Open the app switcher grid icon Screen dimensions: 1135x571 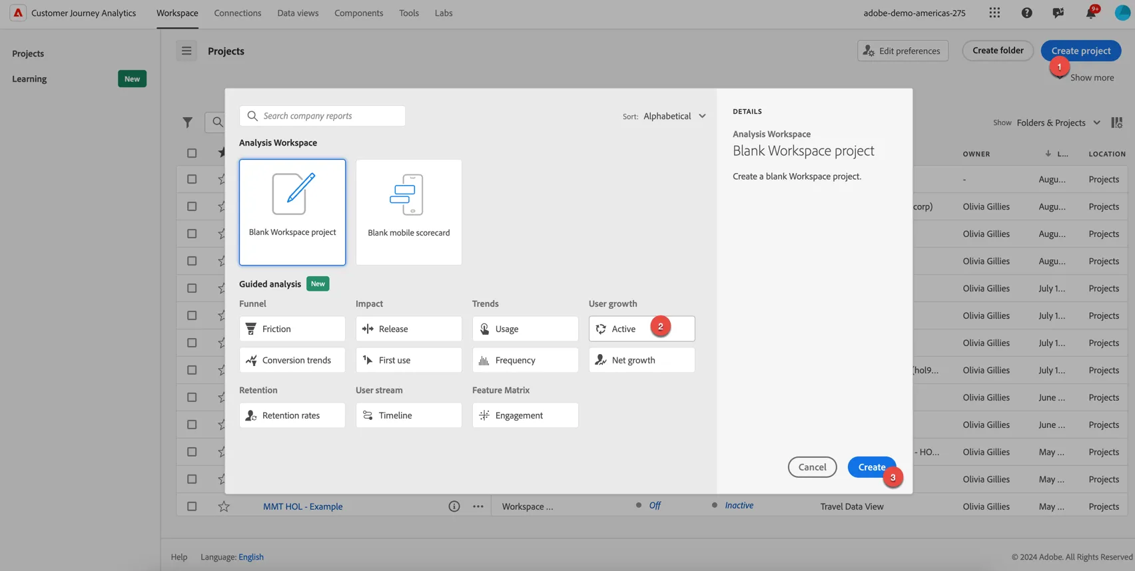pyautogui.click(x=994, y=13)
